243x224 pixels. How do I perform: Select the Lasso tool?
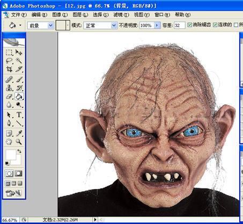tap(9, 61)
